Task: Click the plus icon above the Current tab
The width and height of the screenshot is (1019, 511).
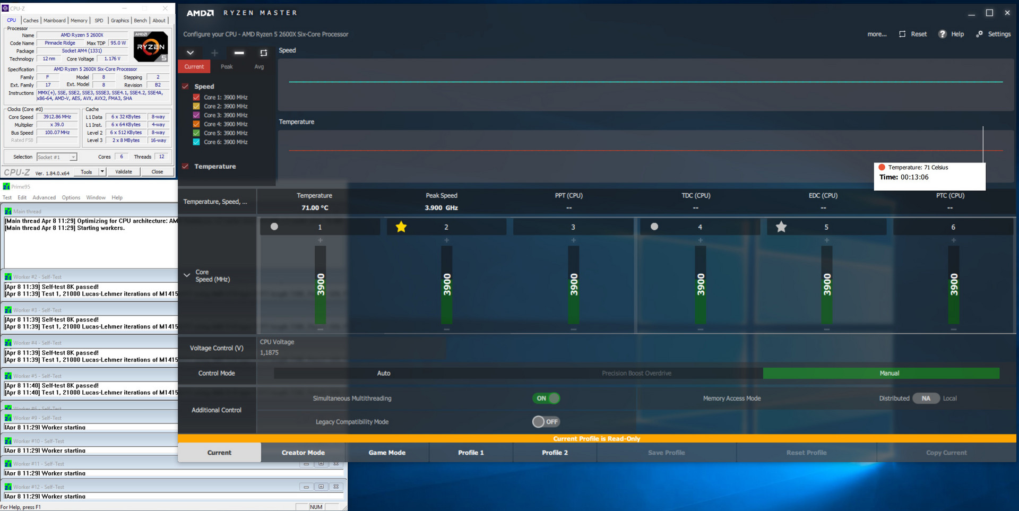Action: pyautogui.click(x=214, y=53)
